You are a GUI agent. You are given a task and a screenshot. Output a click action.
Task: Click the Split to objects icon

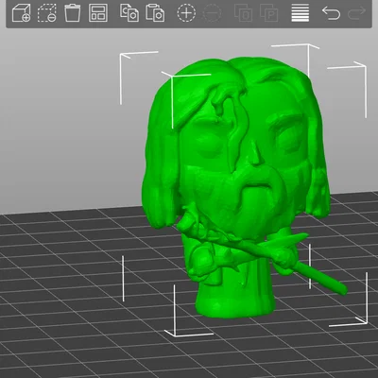[244, 13]
